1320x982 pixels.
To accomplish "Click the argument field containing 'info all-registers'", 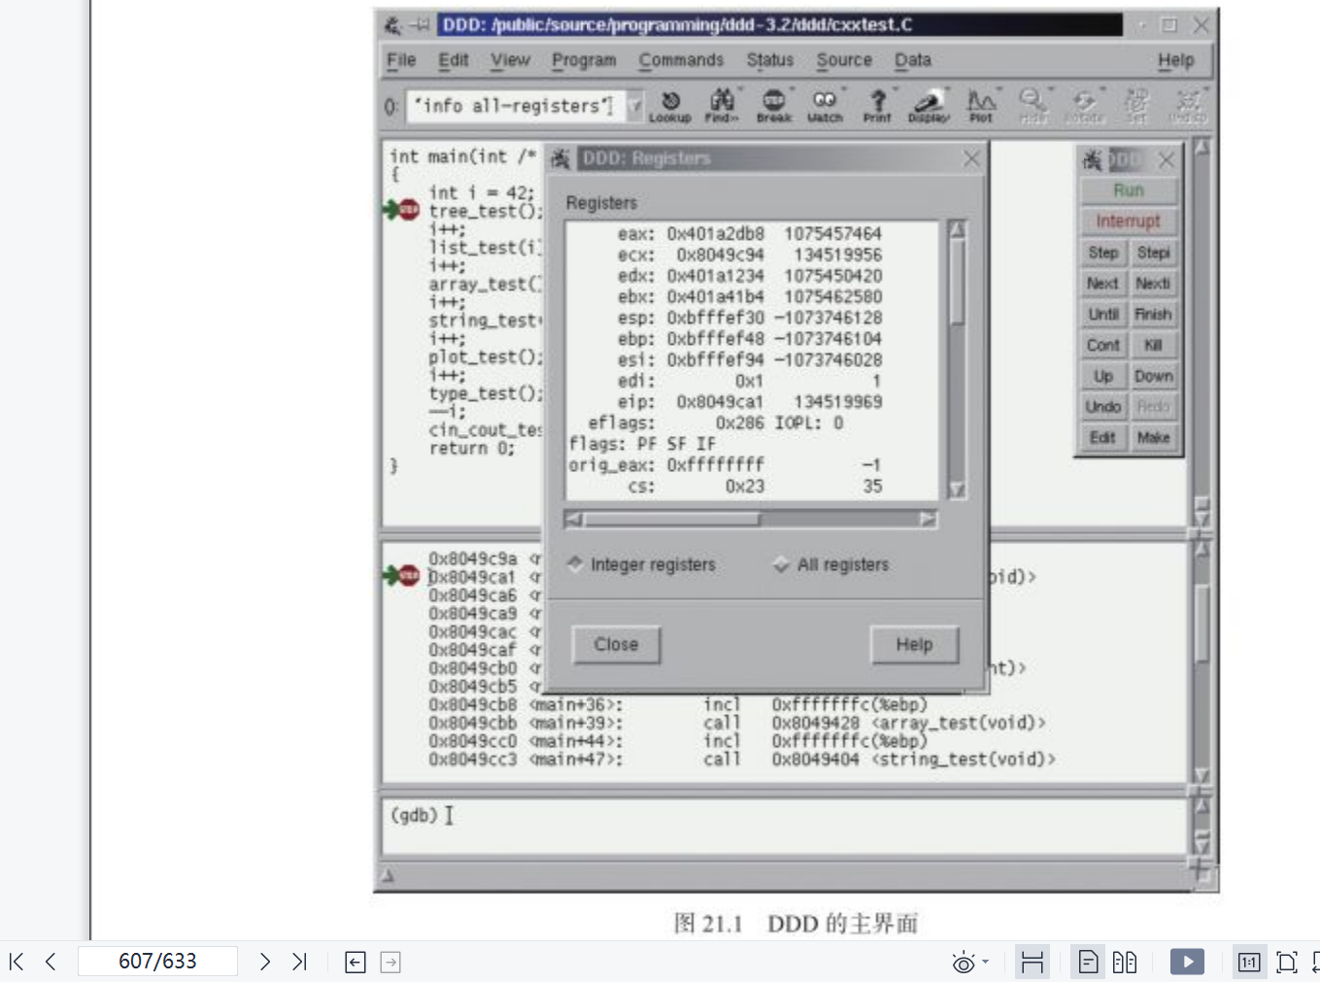I will pyautogui.click(x=516, y=105).
